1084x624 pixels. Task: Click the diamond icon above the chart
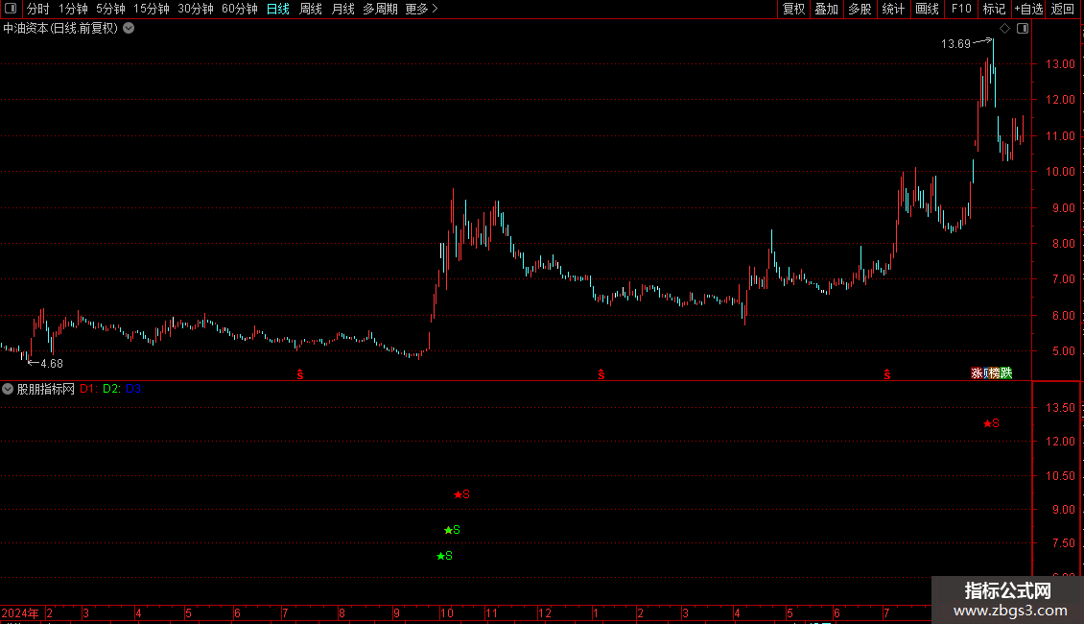1005,29
